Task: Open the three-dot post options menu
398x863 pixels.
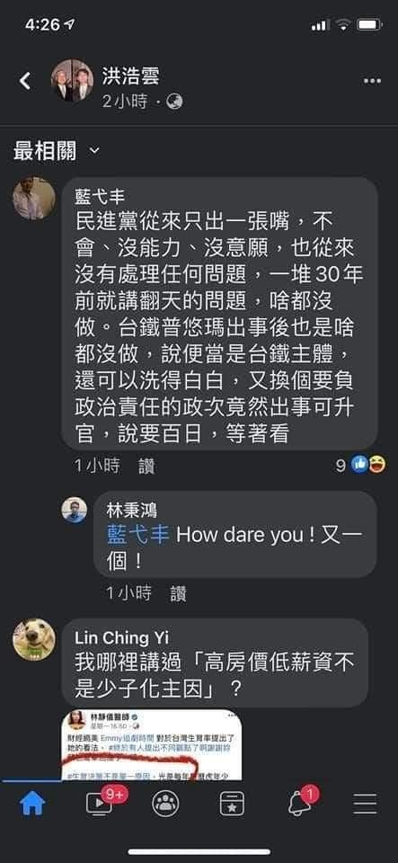Action: pyautogui.click(x=372, y=81)
